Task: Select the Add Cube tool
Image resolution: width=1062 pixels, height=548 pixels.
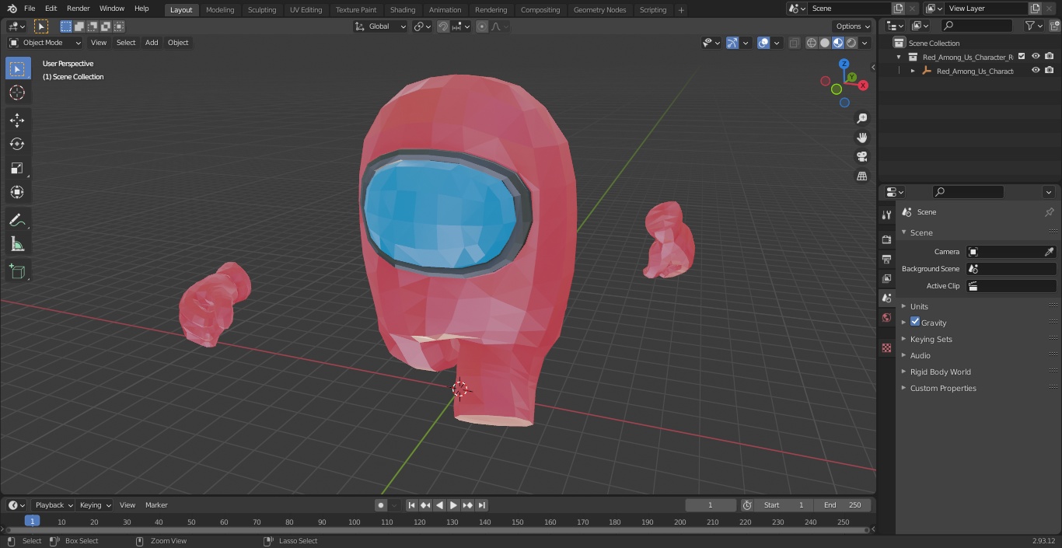Action: [x=17, y=271]
